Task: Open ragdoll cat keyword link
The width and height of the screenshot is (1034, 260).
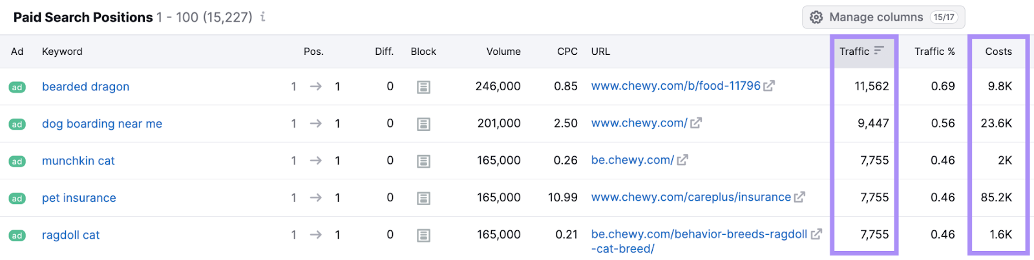Action: 70,235
